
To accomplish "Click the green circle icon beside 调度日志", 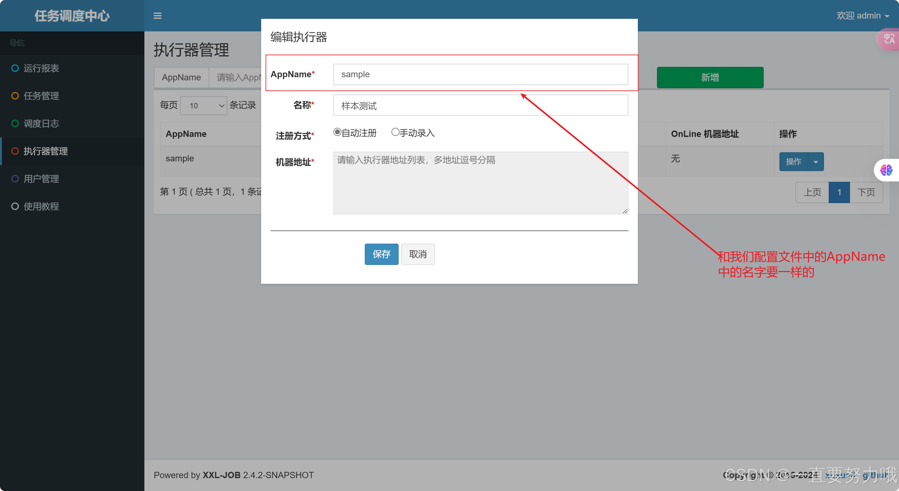I will pos(15,123).
